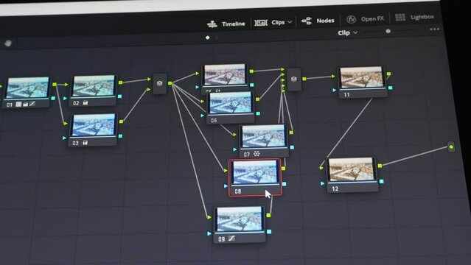This screenshot has height=265, width=471.
Task: Open the node editor options menu
Action: [435, 29]
